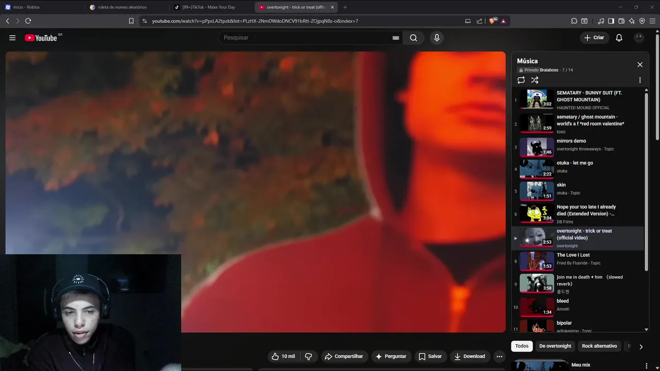Image resolution: width=660 pixels, height=371 pixels.
Task: Select the De overtonight filter chip
Action: click(x=555, y=346)
